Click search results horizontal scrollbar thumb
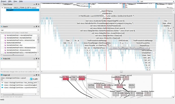Screen dimensions: 175x104 click(13, 55)
